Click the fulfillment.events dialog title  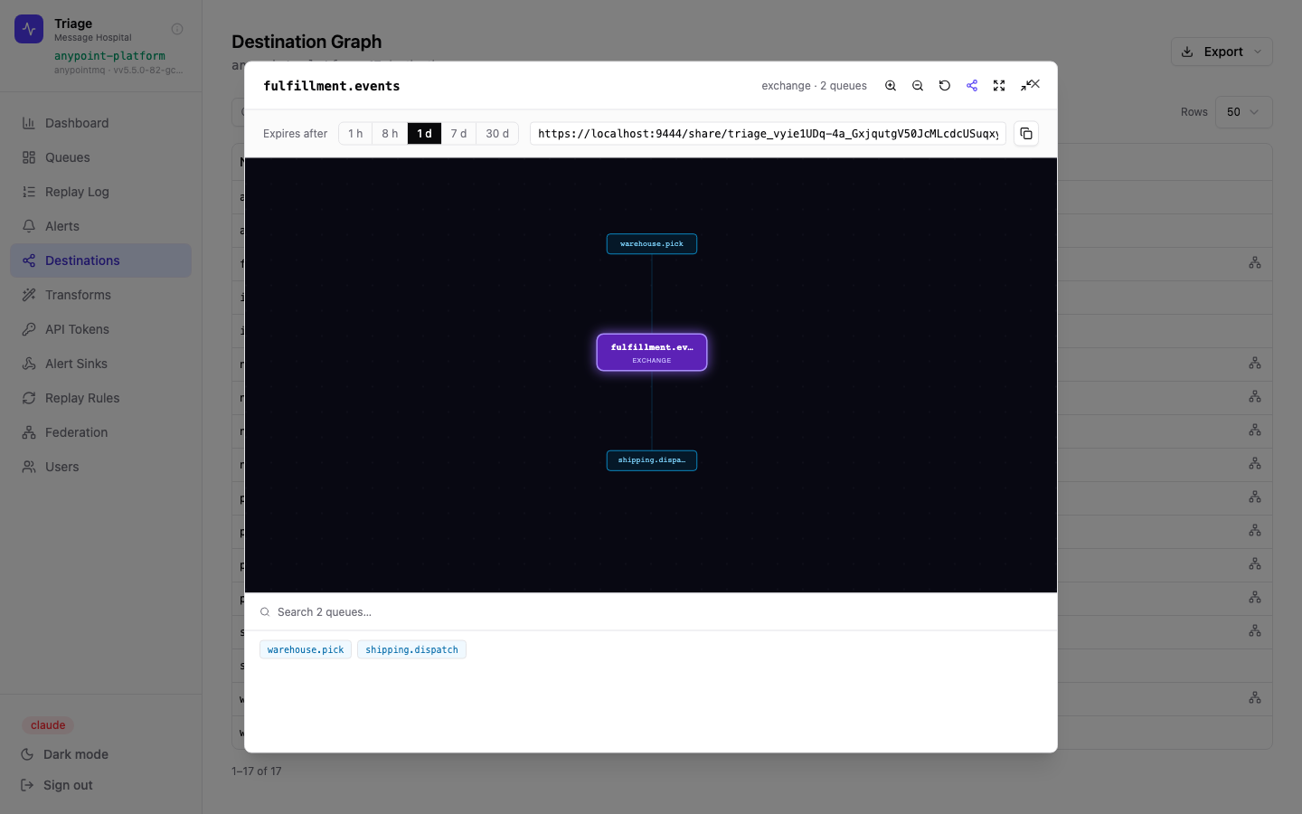(332, 86)
